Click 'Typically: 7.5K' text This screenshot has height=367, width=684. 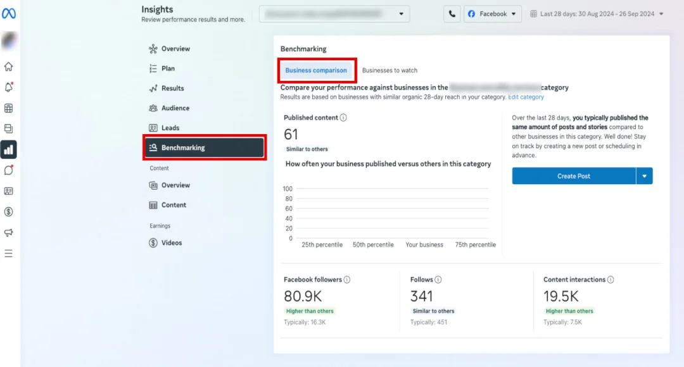pyautogui.click(x=562, y=322)
